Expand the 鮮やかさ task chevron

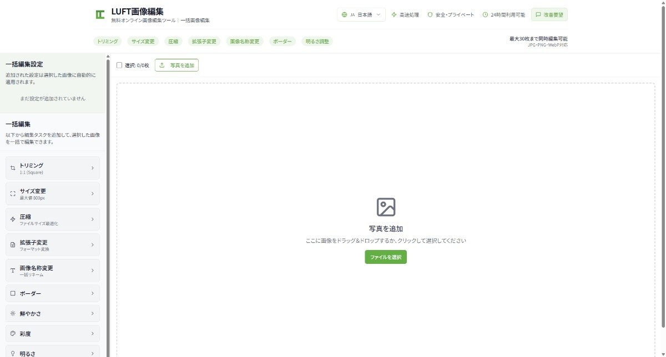coord(93,313)
